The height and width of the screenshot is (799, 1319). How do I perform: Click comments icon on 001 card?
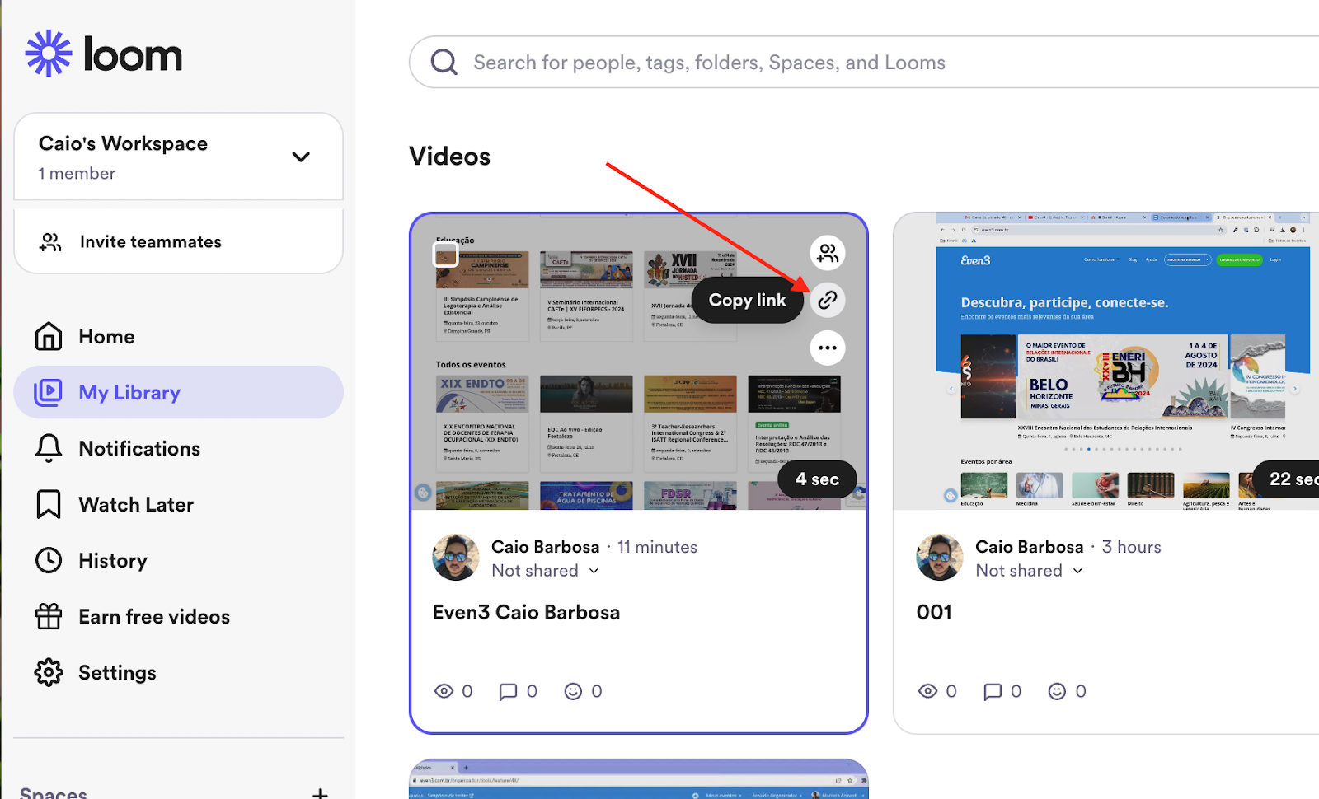[992, 691]
